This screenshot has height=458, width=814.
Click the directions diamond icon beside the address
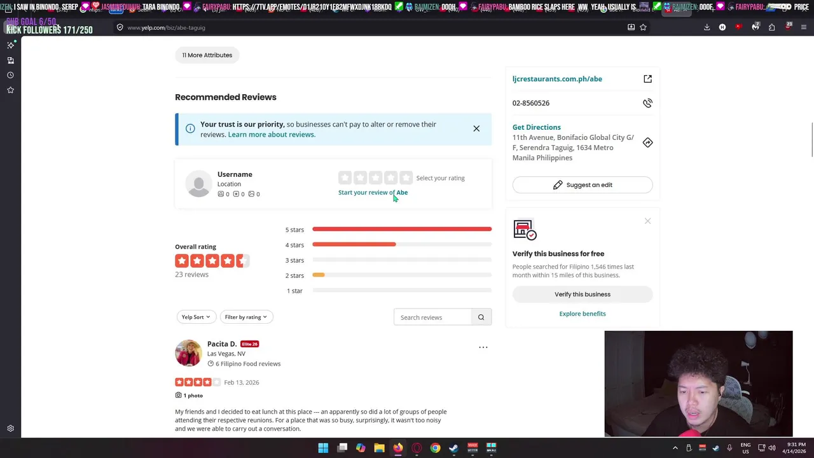(647, 142)
